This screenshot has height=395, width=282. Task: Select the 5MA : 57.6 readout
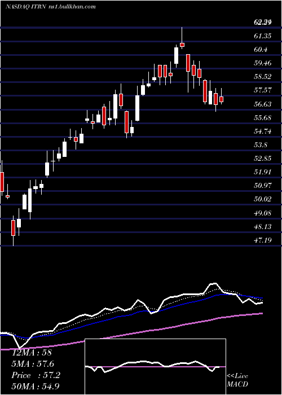[x=33, y=364]
